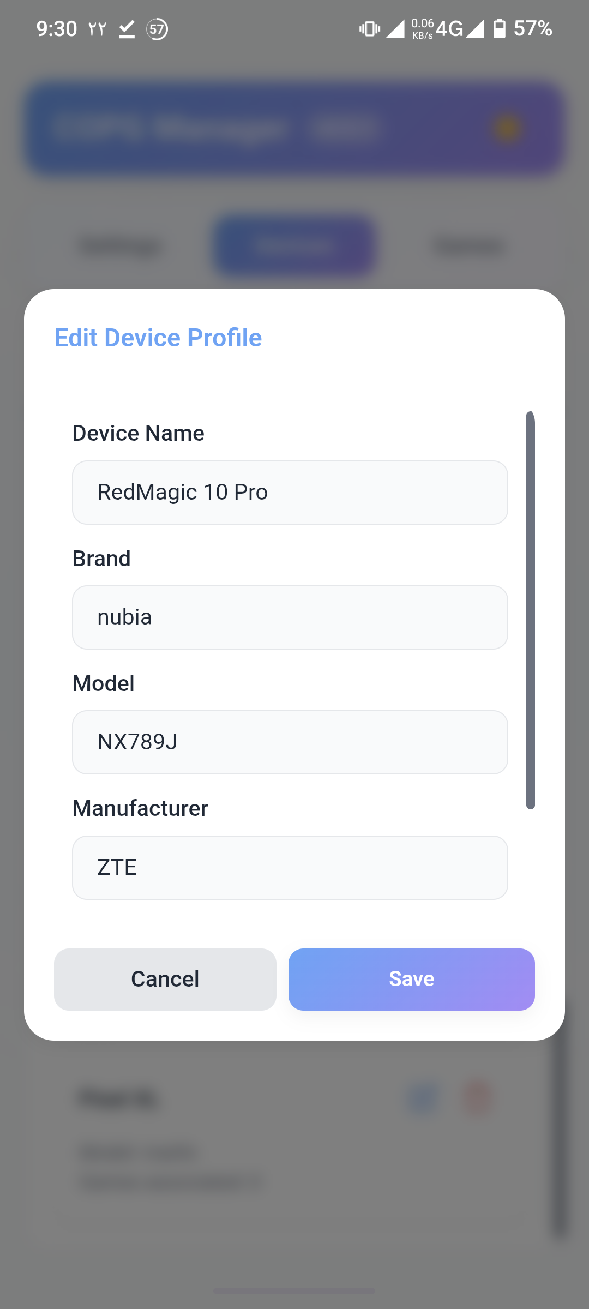Image resolution: width=589 pixels, height=1309 pixels.
Task: Tap the underlined checkmark notification icon
Action: point(127,29)
